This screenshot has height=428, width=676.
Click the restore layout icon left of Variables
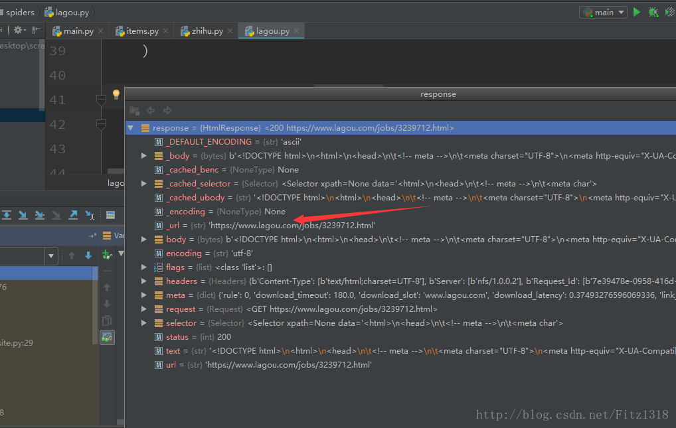(92, 236)
